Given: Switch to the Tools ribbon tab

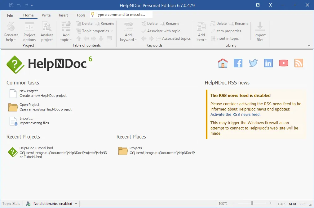Looking at the screenshot, I should pos(81,15).
